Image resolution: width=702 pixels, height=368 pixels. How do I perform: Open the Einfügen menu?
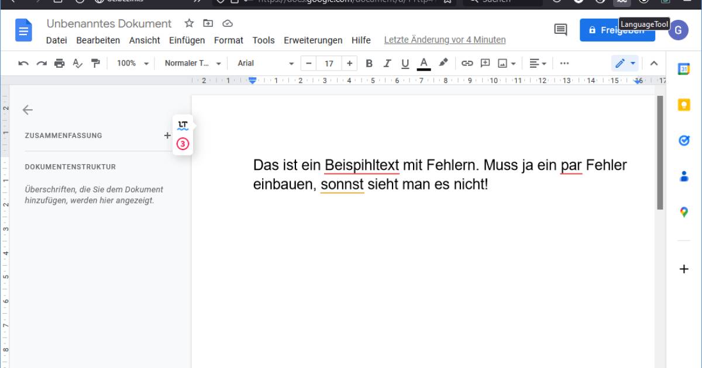coord(187,40)
